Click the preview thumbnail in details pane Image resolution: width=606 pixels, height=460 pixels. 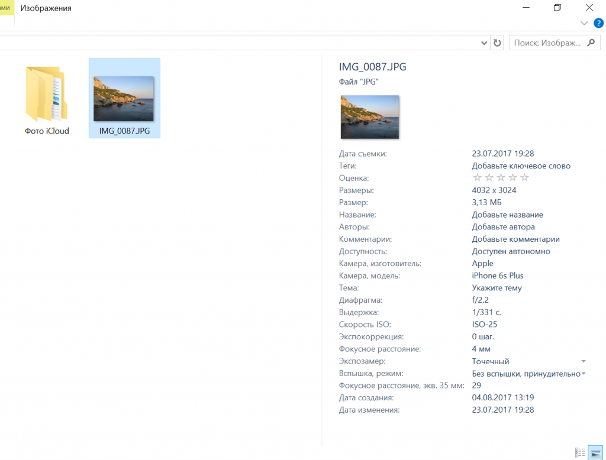pyautogui.click(x=369, y=117)
